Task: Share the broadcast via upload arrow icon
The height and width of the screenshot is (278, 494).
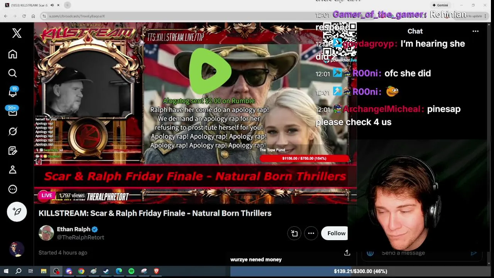Action: pyautogui.click(x=347, y=253)
